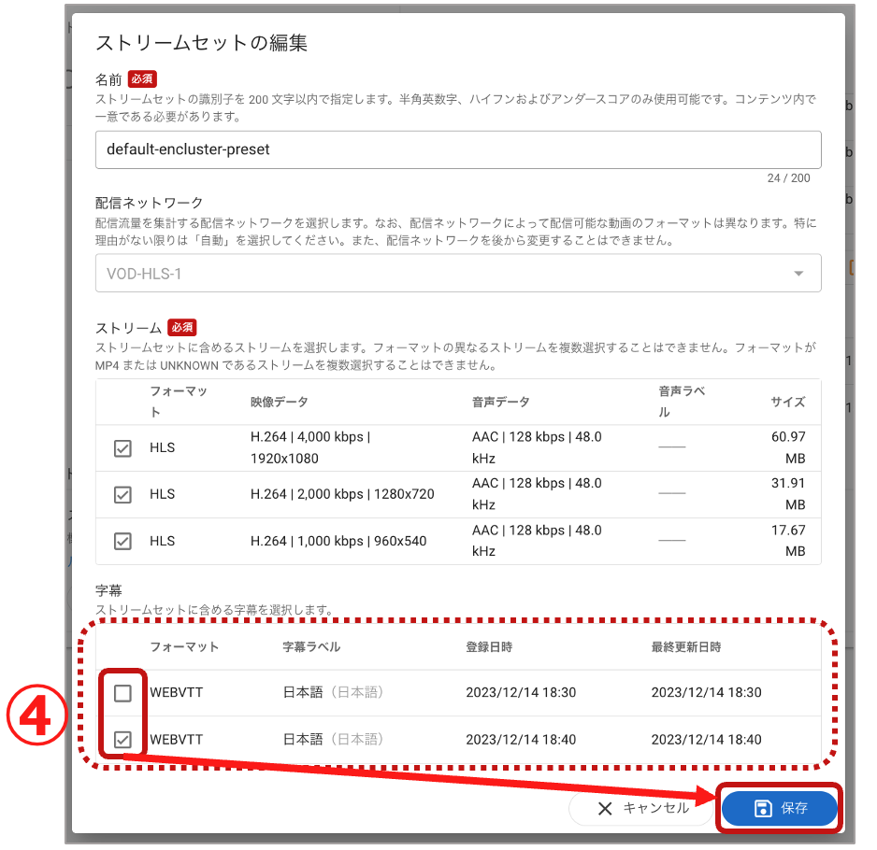This screenshot has height=850, width=877.
Task: Click the save floppy-disk icon
Action: tap(763, 808)
